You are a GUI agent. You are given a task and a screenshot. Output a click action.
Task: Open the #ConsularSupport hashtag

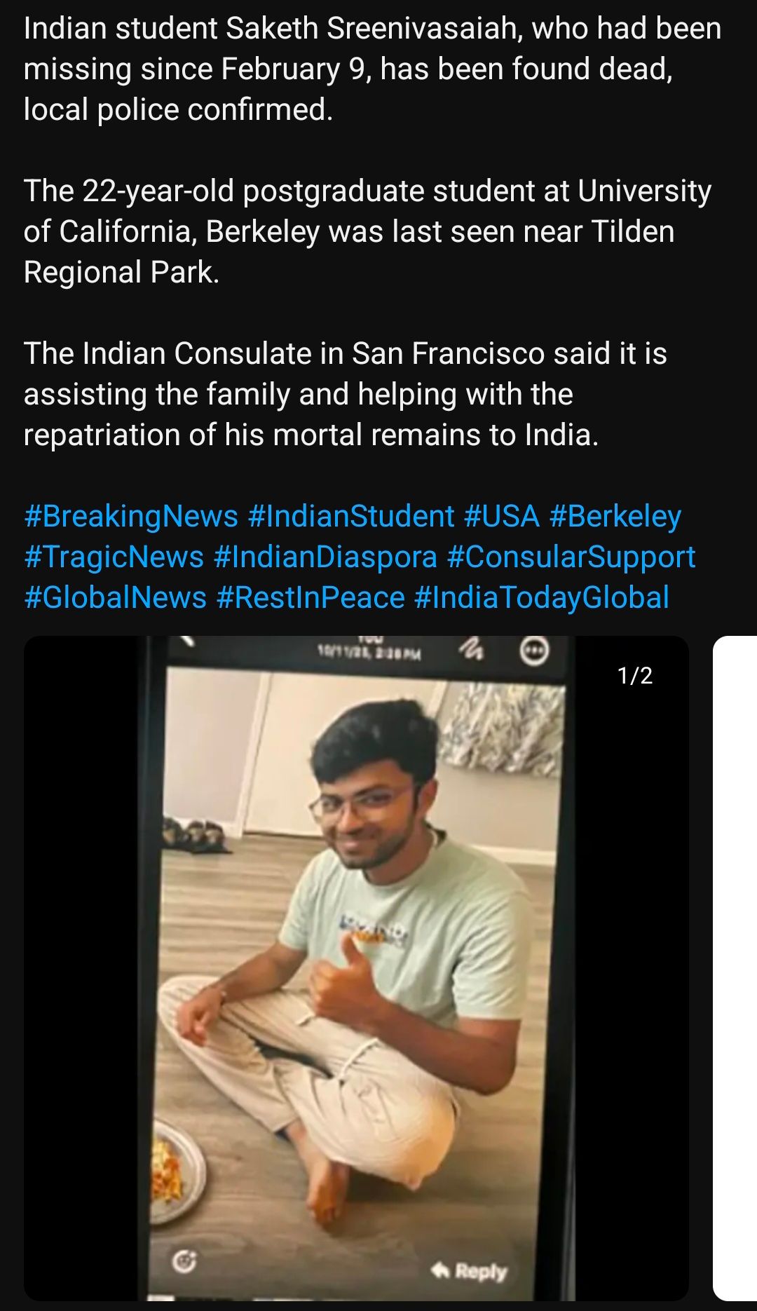pos(571,557)
